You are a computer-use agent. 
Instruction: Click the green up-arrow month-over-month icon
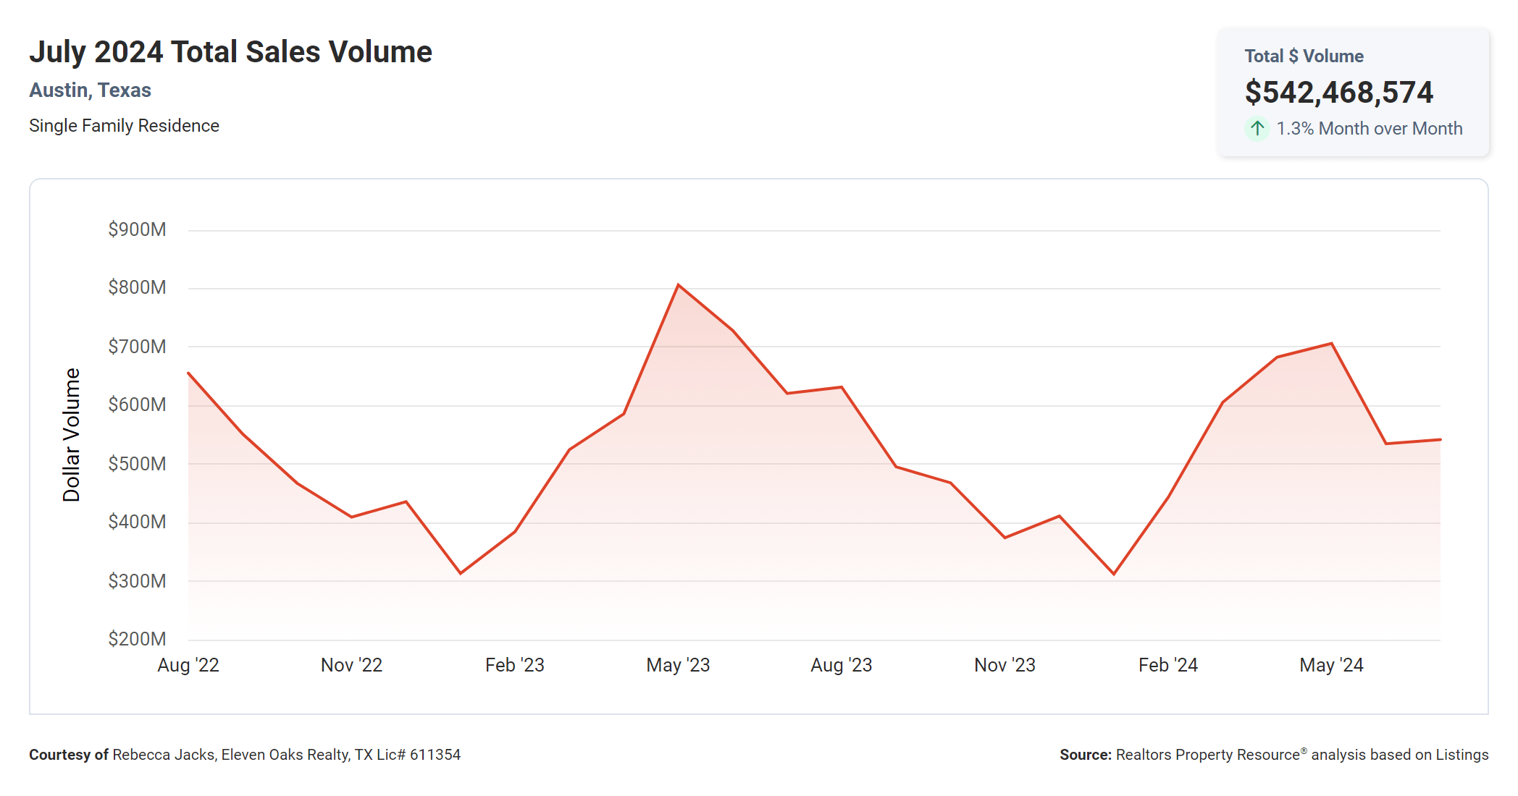1257,129
